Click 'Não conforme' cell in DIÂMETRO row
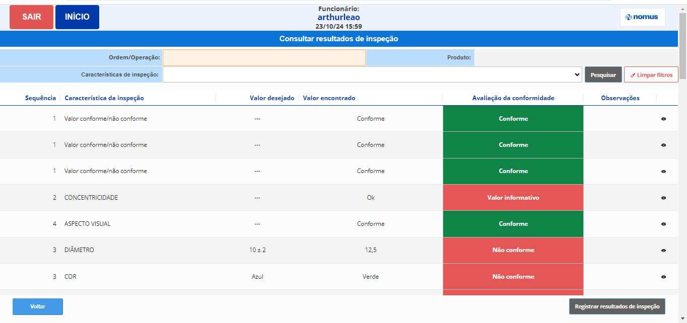This screenshot has width=687, height=323. pos(513,250)
